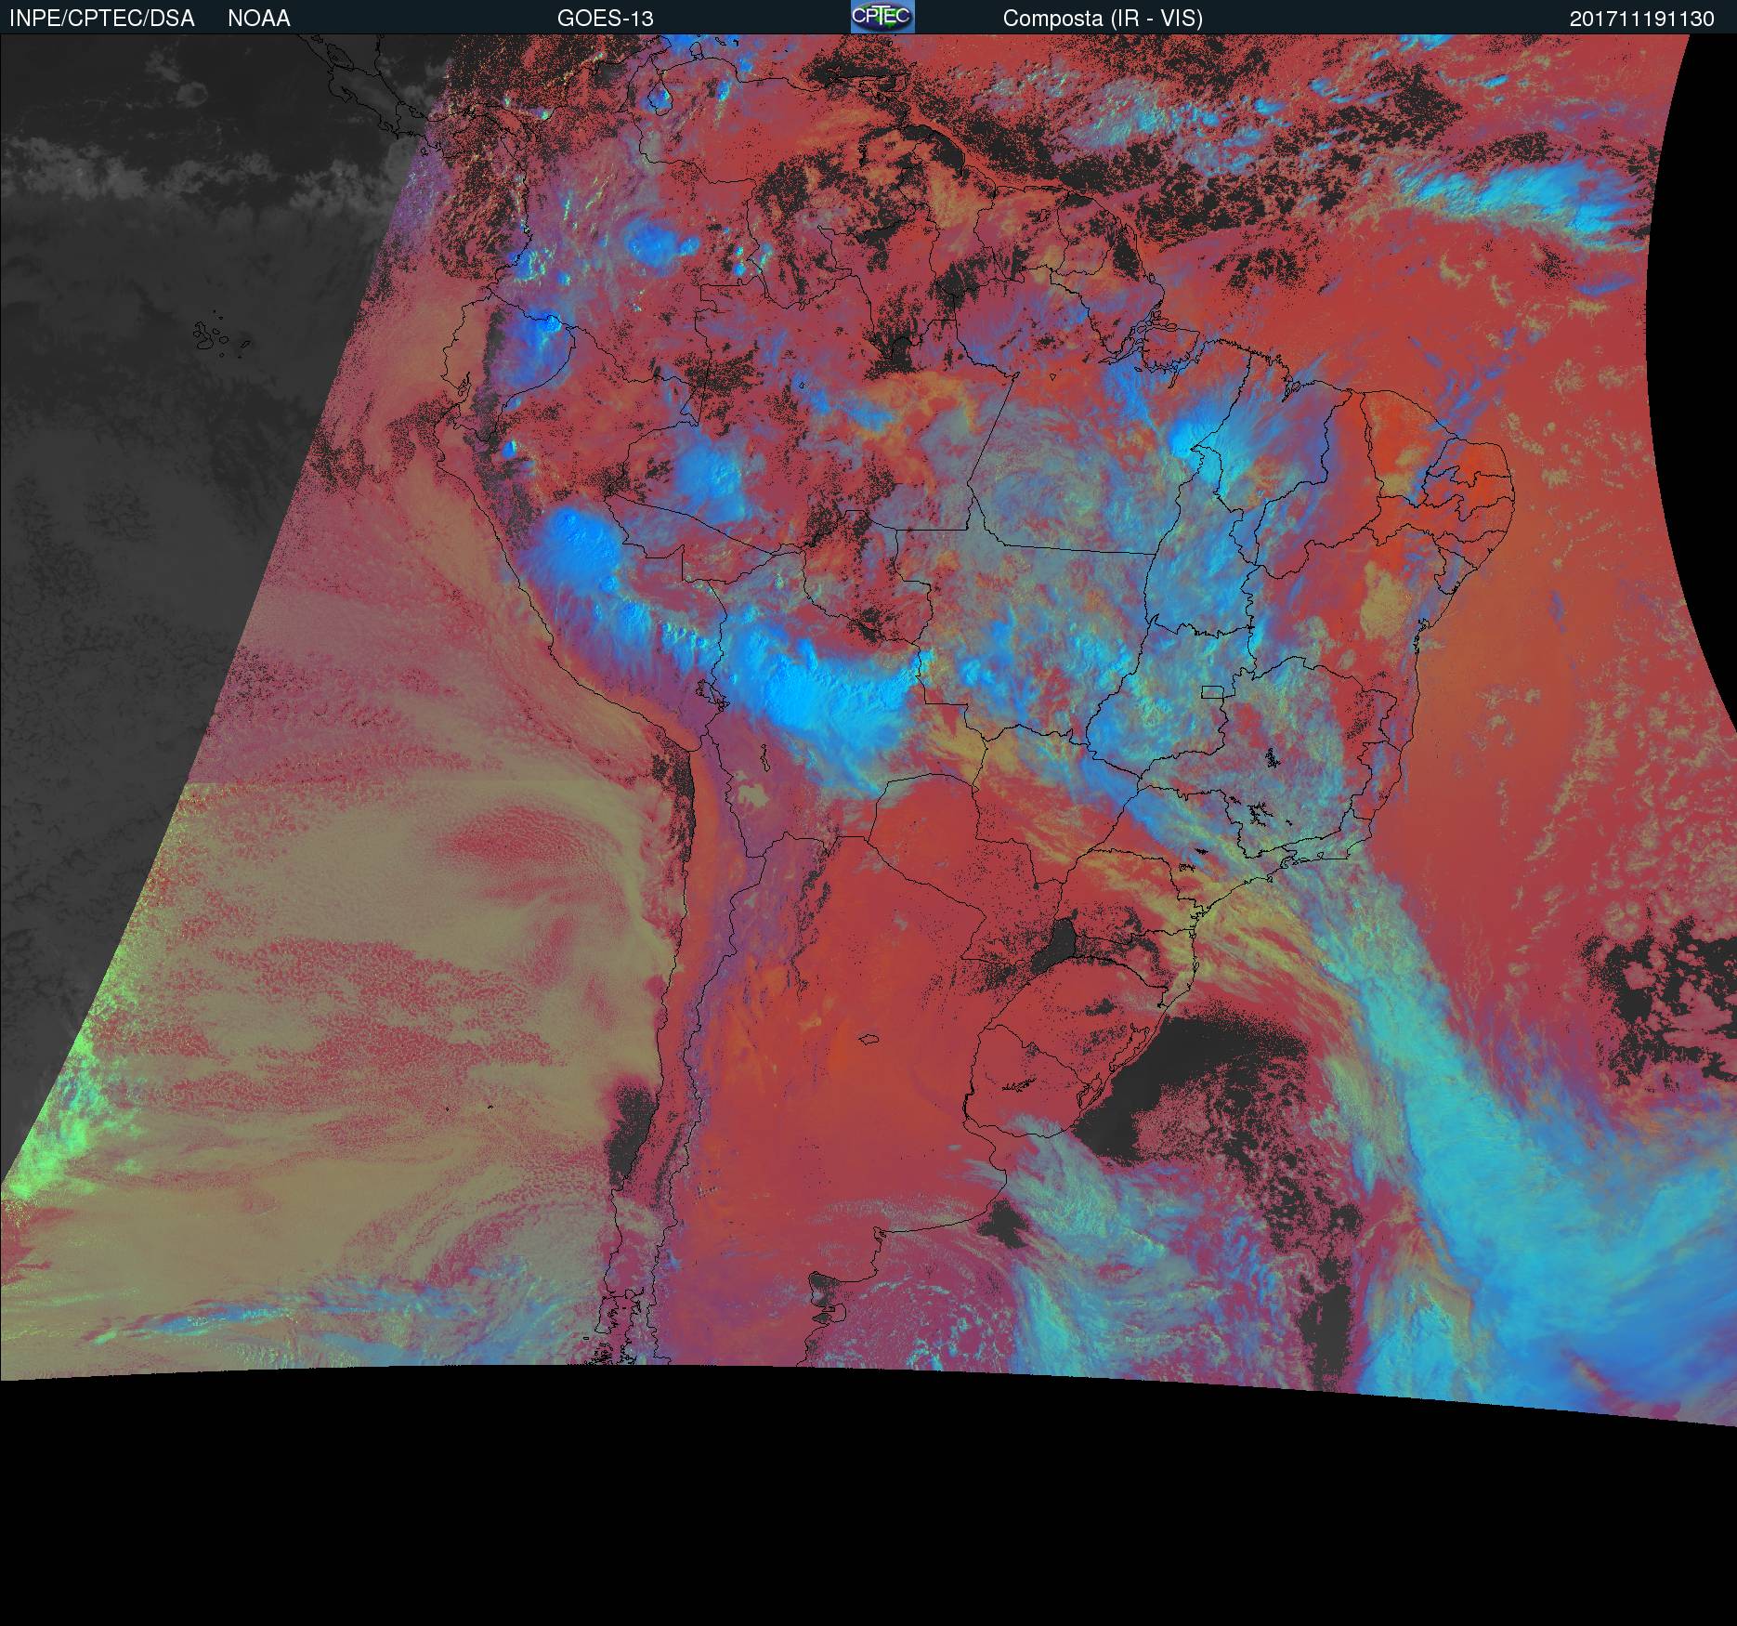
Task: Select the NOAA label in header
Action: [259, 19]
